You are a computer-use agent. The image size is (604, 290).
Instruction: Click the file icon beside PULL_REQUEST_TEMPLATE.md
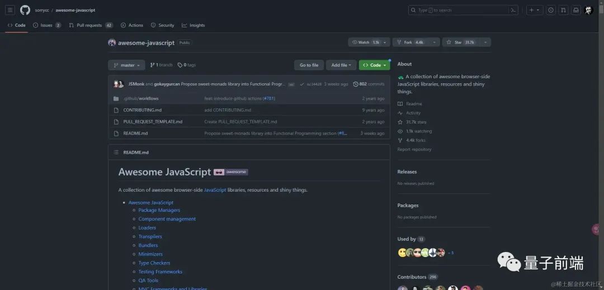(116, 122)
